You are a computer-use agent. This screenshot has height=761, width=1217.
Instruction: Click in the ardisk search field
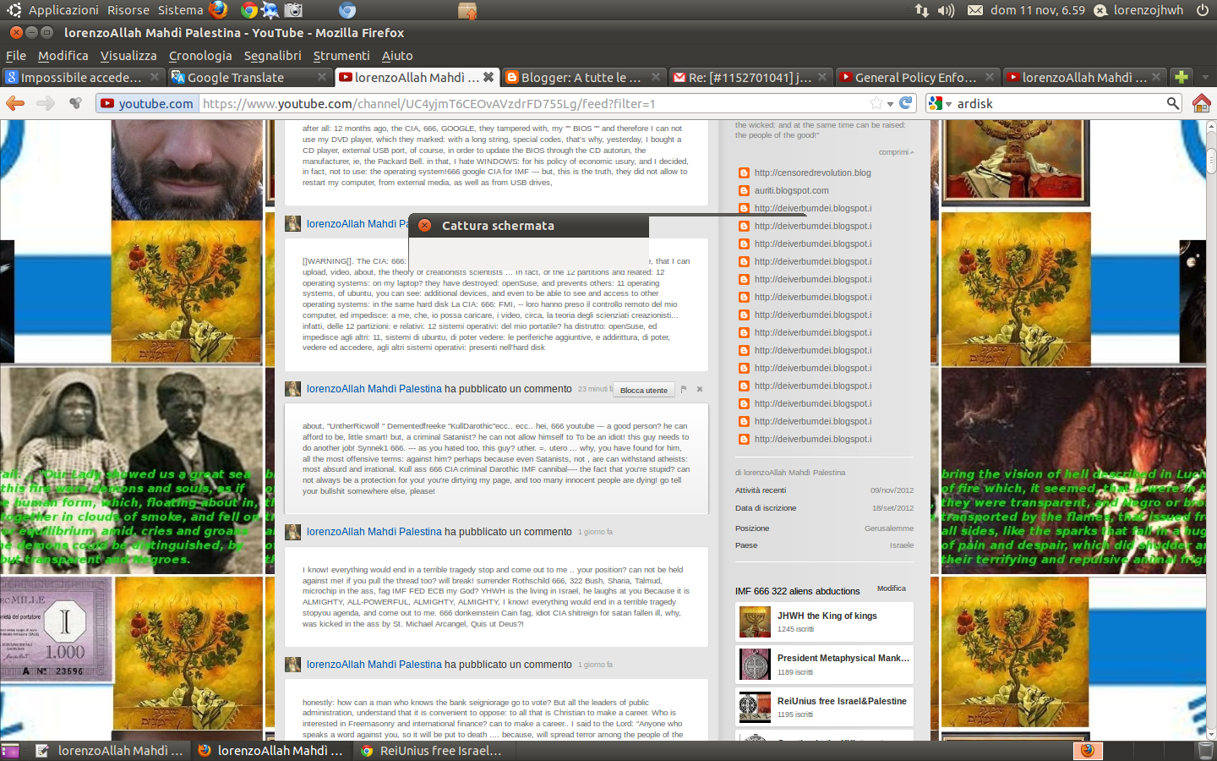(1056, 103)
